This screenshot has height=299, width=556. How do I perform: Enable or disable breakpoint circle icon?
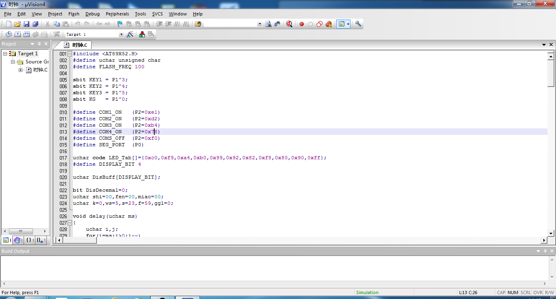click(311, 24)
